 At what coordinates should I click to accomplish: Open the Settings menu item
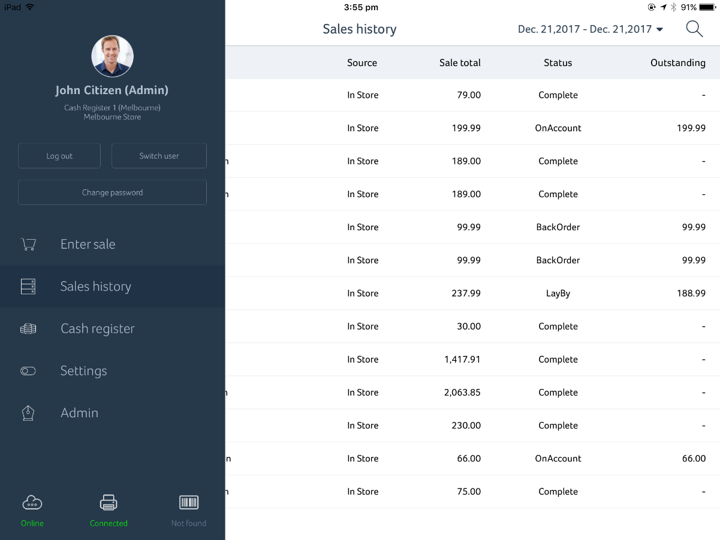click(x=113, y=371)
